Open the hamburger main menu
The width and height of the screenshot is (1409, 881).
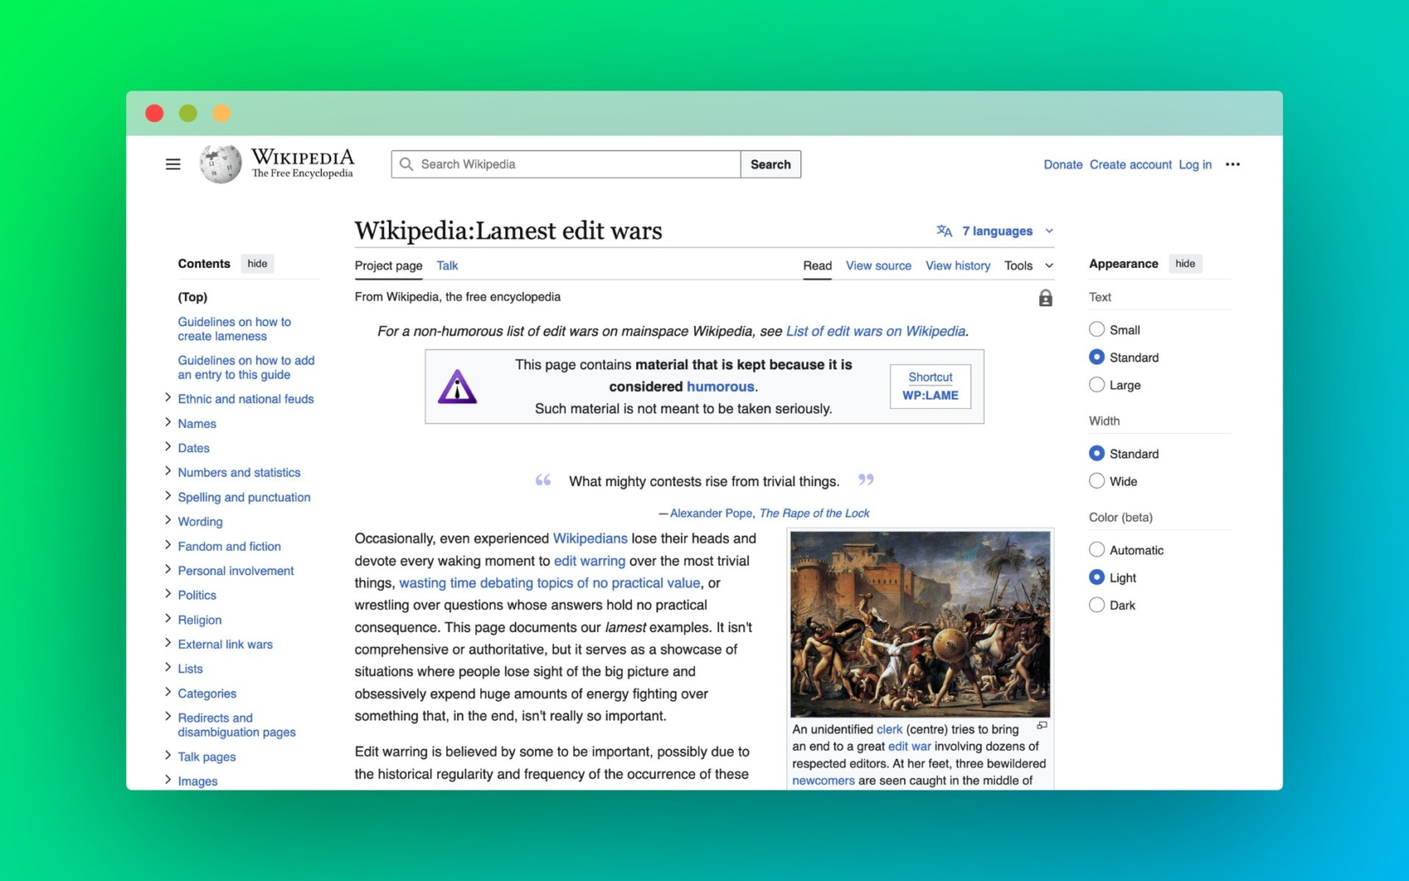(173, 163)
